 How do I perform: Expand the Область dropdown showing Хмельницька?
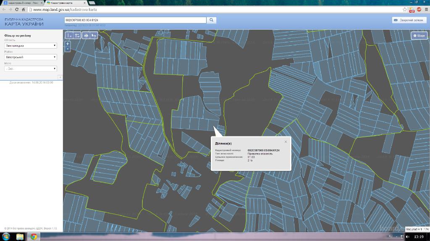30,46
